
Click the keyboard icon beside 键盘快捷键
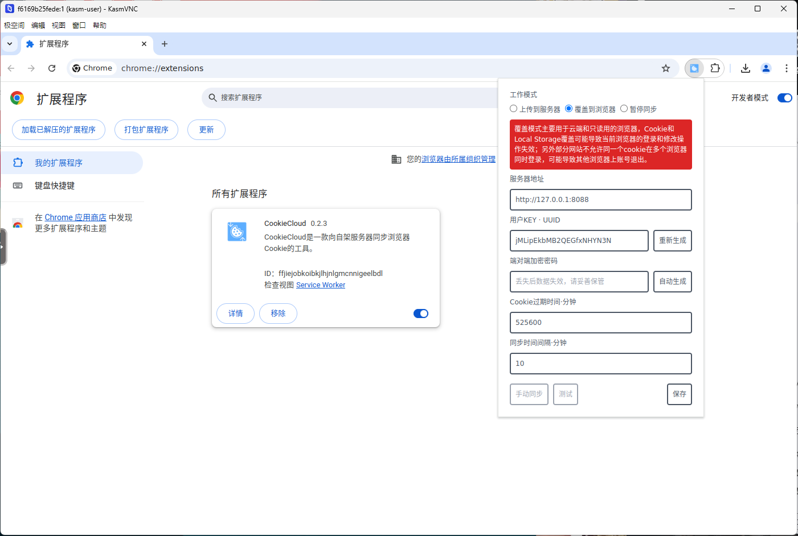tap(18, 185)
